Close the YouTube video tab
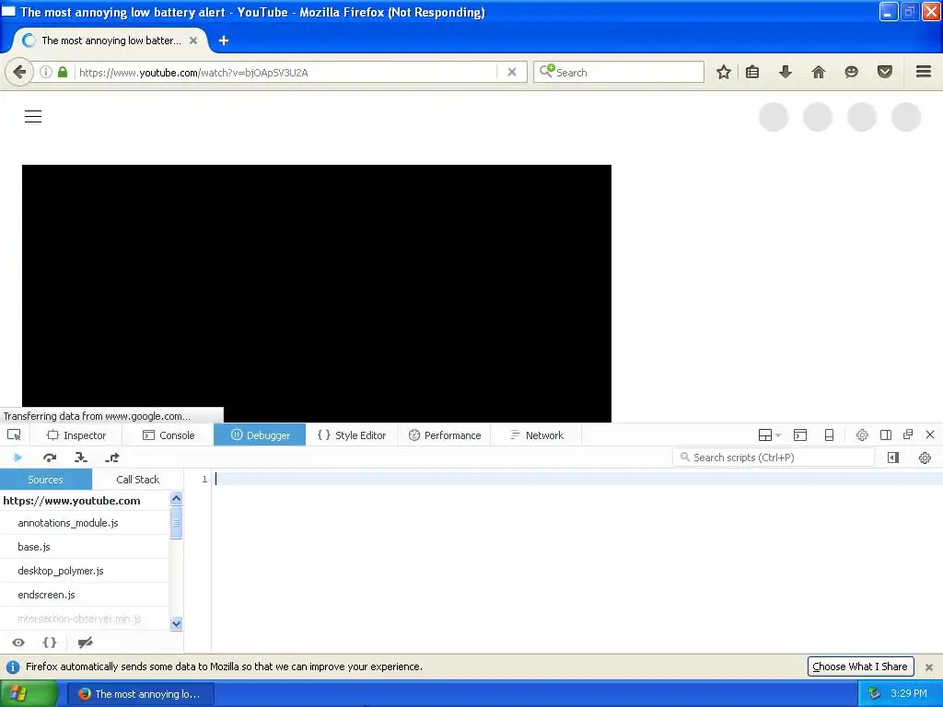The image size is (943, 707). [x=193, y=41]
